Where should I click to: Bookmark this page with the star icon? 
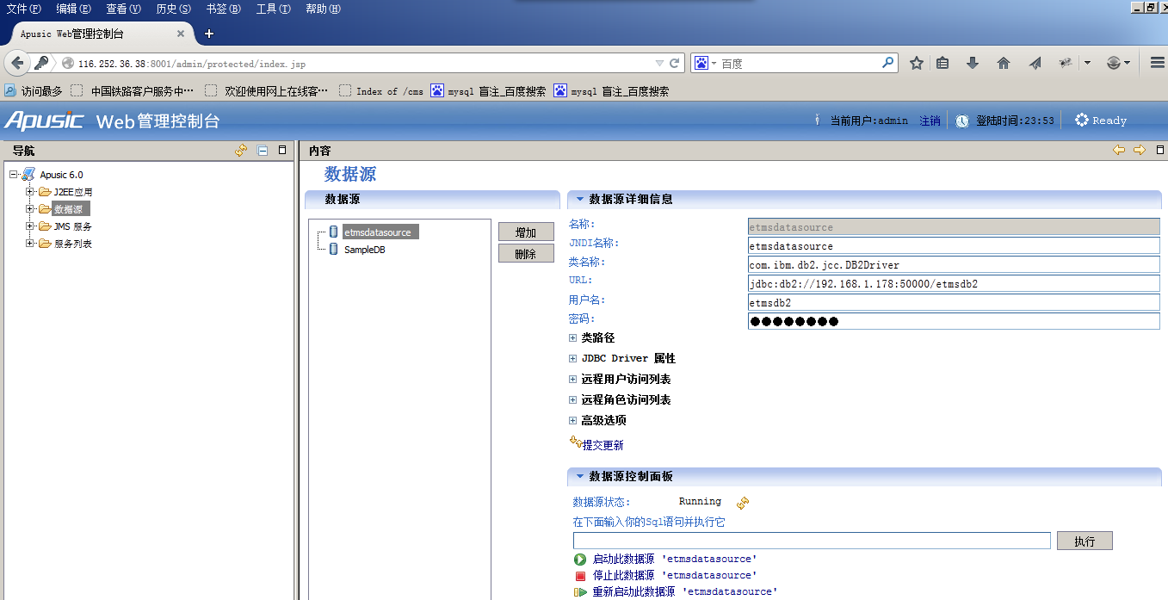pos(917,63)
